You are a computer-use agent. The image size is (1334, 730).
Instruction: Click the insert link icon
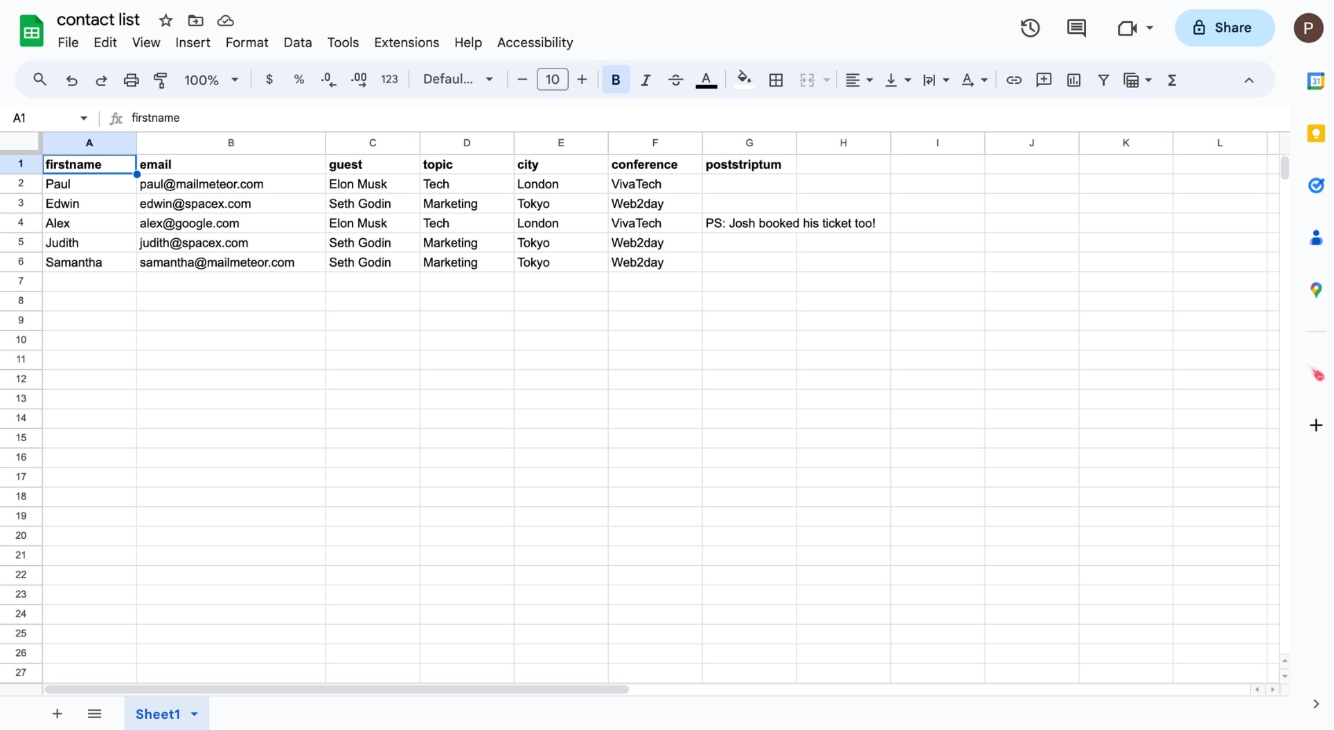pos(1013,80)
